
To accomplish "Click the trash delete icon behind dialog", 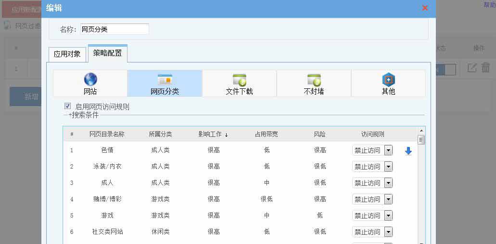I will click(x=485, y=68).
